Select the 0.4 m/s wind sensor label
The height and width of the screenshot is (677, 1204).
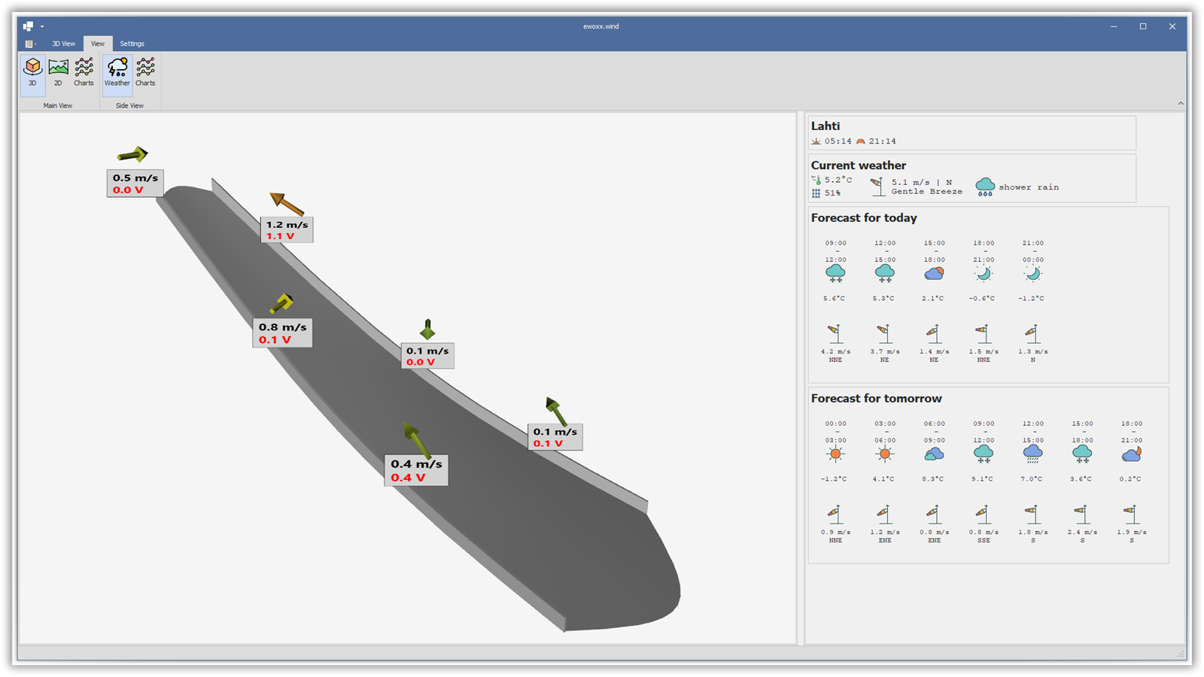point(416,470)
